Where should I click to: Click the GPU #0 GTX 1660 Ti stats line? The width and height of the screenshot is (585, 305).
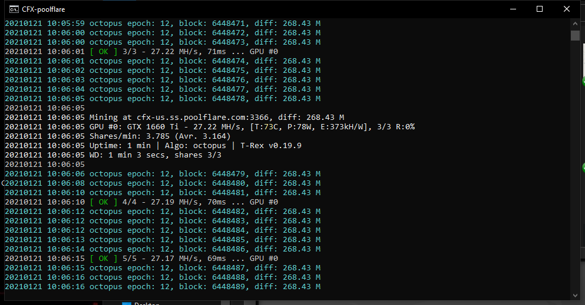coord(210,127)
